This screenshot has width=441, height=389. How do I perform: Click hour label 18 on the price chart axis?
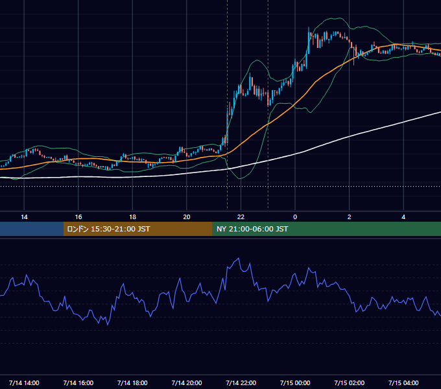(x=132, y=217)
